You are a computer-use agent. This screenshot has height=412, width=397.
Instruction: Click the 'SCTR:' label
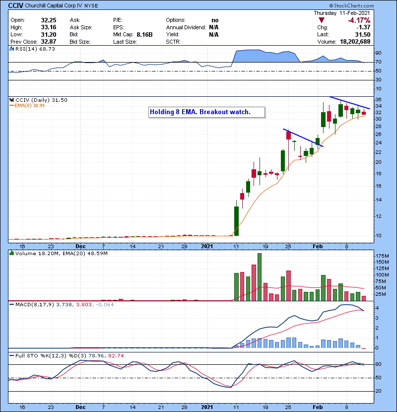[x=173, y=42]
